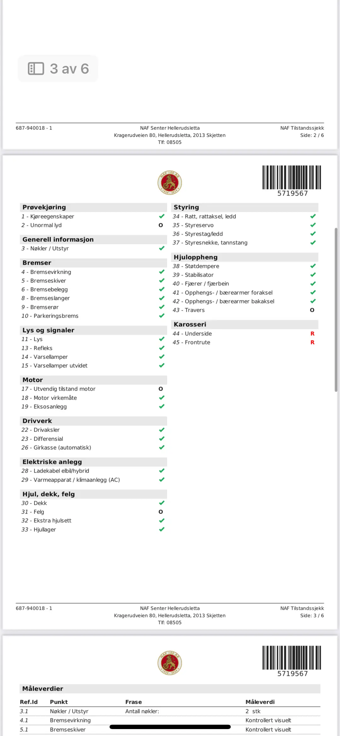
Task: Tap the green checkmark beside Støtdempere
Action: (313, 266)
